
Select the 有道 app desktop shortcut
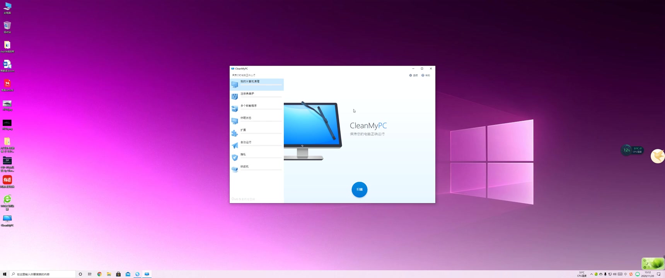(x=7, y=182)
